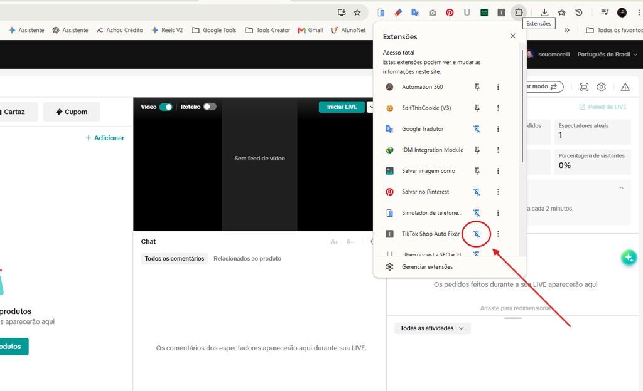Open the LIVE settings gear icon
Screen dimensions: 643x391
(x=601, y=86)
